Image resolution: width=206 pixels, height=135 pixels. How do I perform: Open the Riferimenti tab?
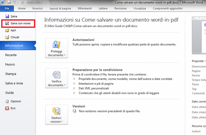coord(85,9)
